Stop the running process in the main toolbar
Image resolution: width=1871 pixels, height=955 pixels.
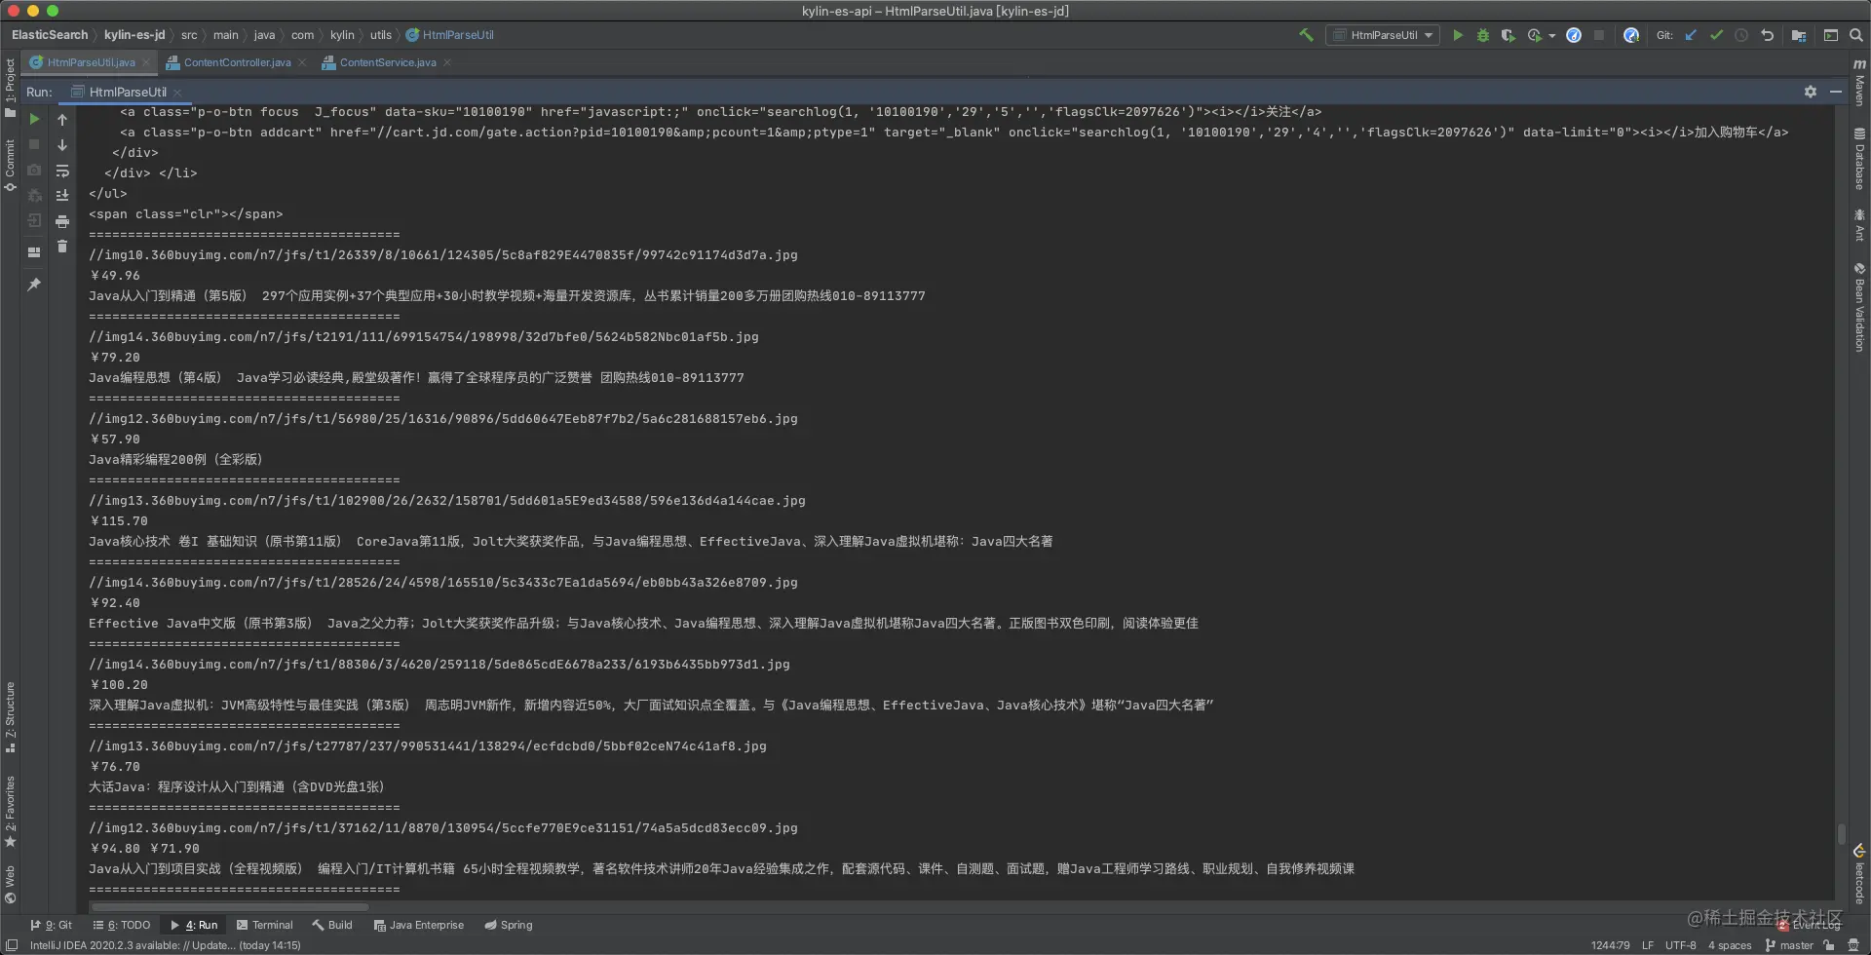point(1599,35)
